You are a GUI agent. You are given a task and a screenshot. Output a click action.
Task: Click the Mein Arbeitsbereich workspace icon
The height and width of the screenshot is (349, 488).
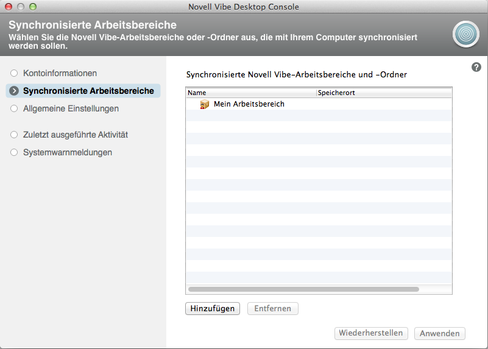pos(205,104)
